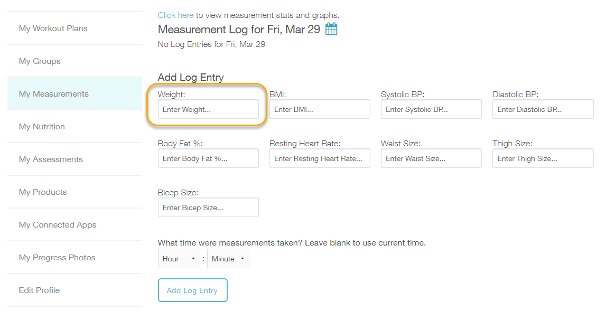Open My Nutrition page

(42, 127)
